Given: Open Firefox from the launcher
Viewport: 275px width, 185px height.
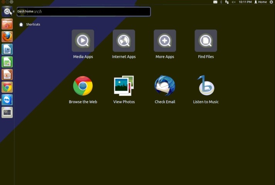Looking at the screenshot, I should coord(7,37).
